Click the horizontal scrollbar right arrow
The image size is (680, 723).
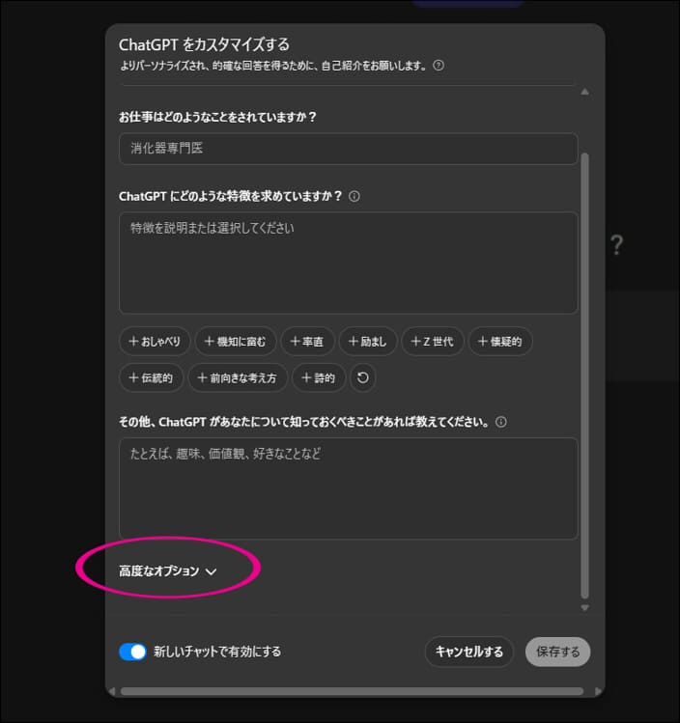tap(598, 691)
